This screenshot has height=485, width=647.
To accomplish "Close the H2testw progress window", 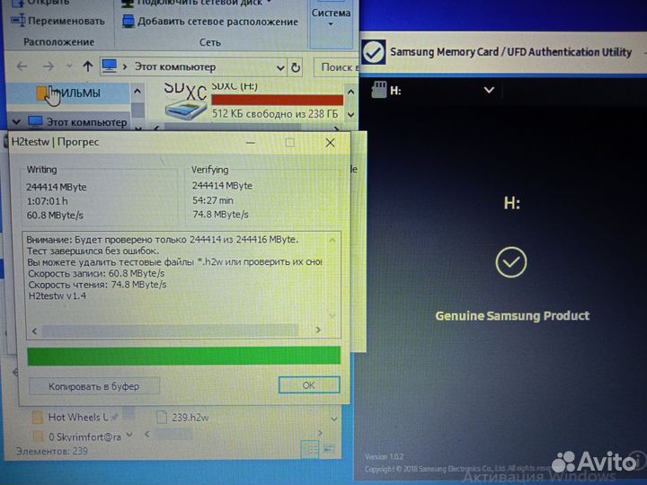I will [x=330, y=143].
